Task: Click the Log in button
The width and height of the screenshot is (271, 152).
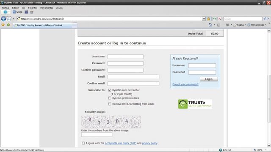Action: [209, 79]
